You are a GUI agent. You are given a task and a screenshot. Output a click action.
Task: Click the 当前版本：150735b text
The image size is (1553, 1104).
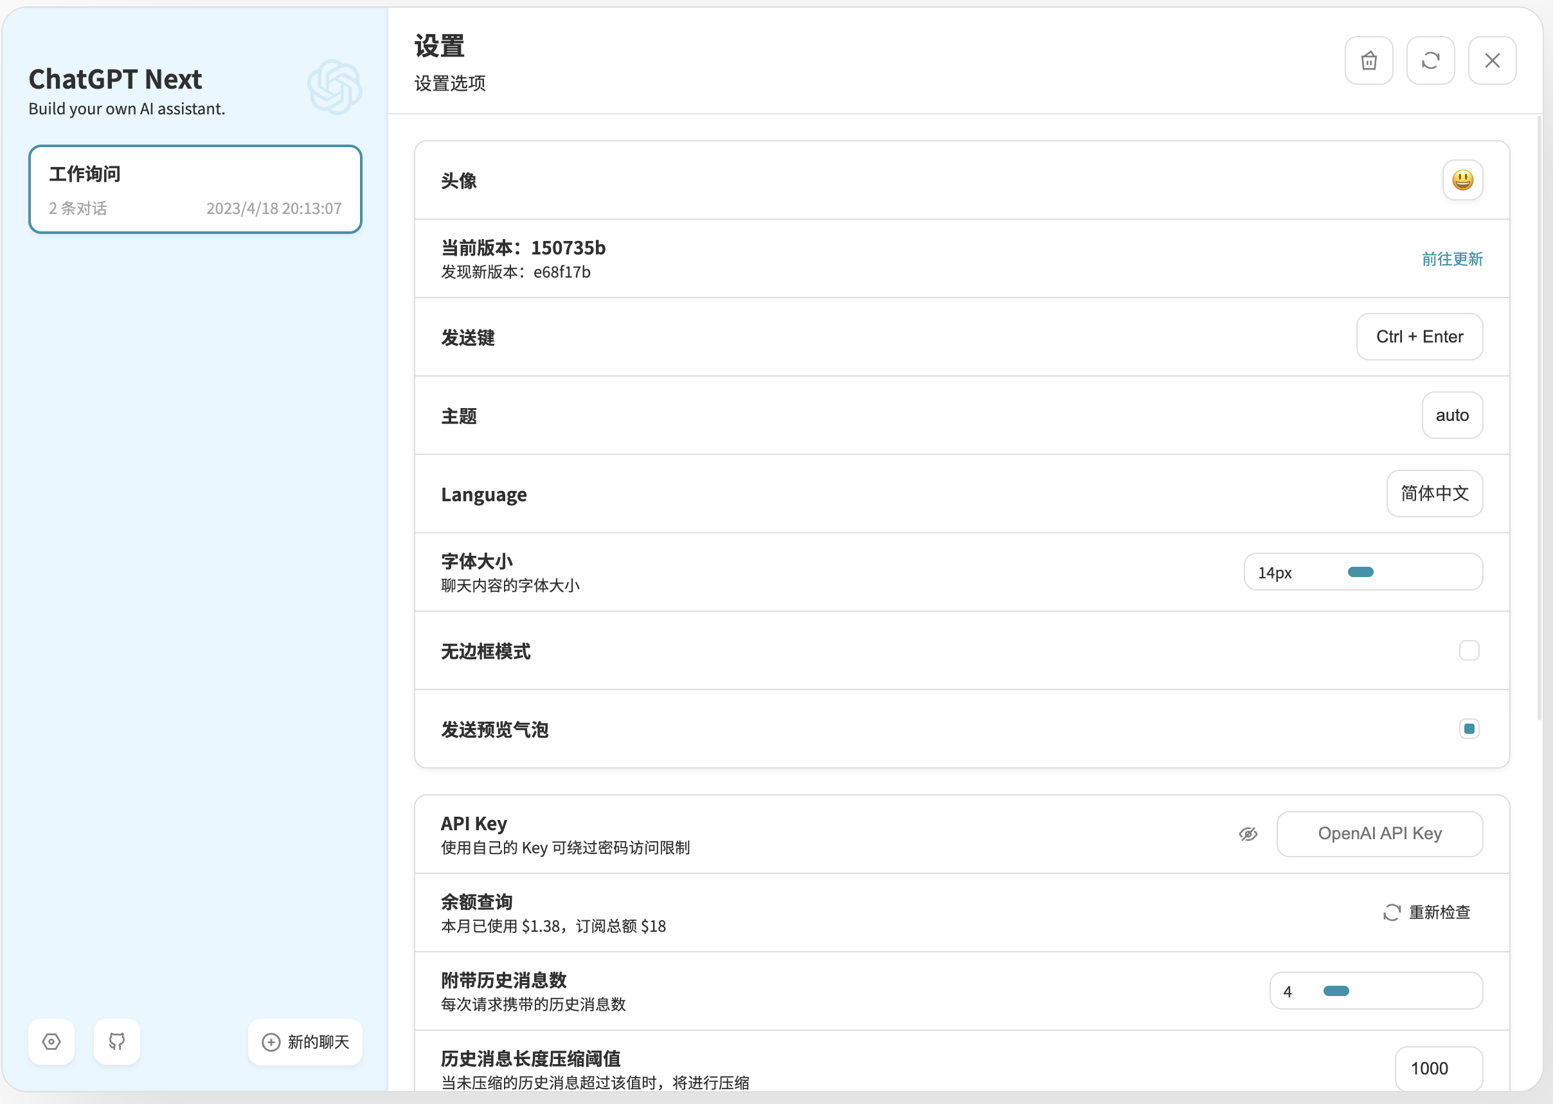523,247
